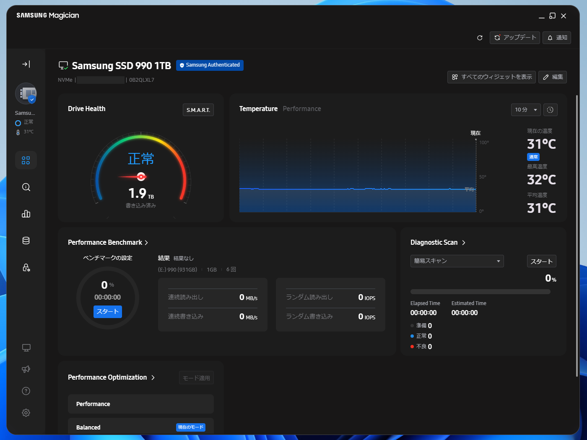The width and height of the screenshot is (587, 440).
Task: Click the history clock icon beside the time range
Action: 551,110
